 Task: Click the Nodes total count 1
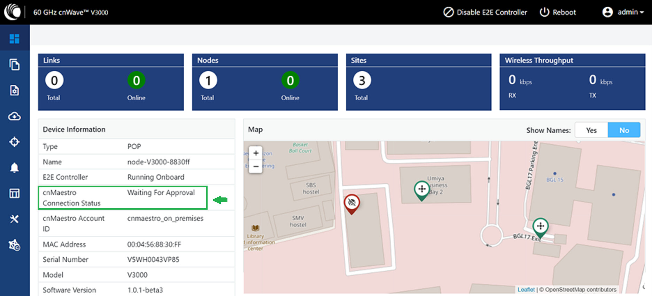[208, 80]
